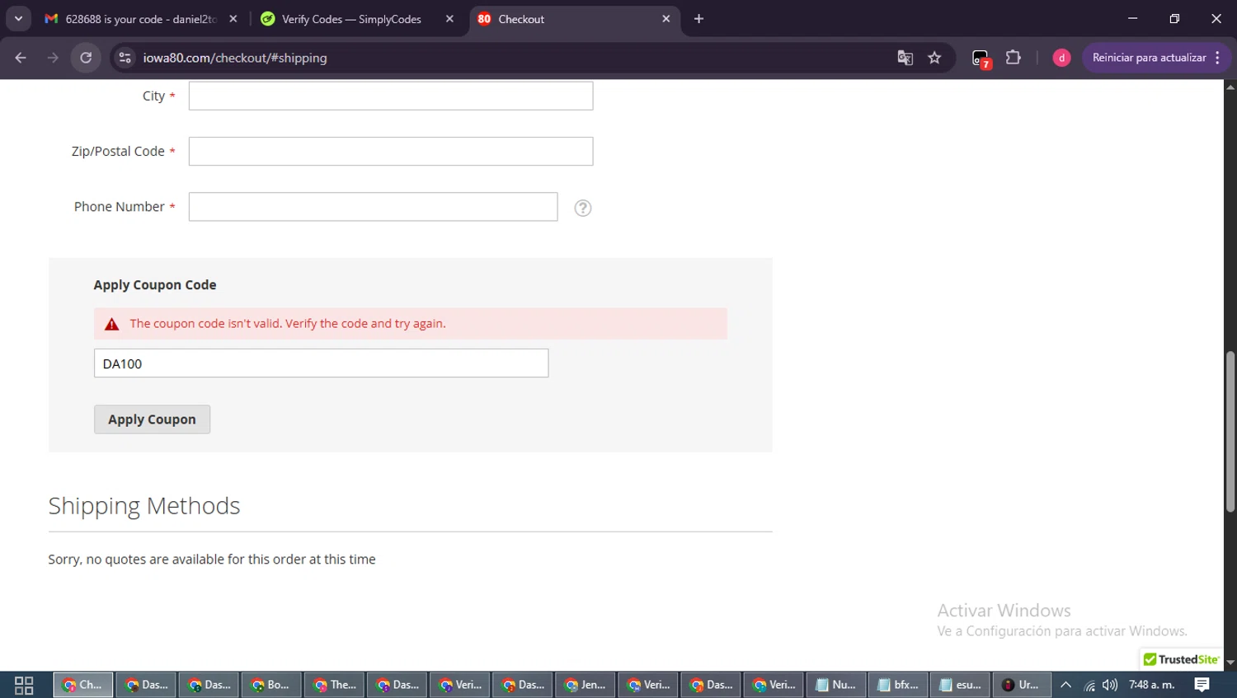Click the TrustedSite badge

pos(1181,659)
